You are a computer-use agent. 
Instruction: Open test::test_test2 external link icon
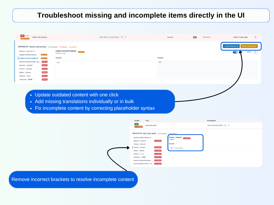[229, 125]
